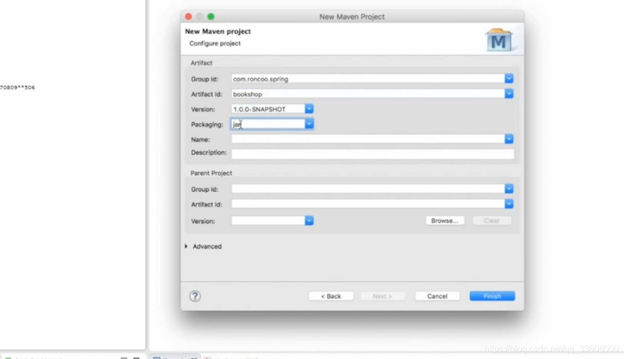Click the Version field showing 1.0.0-SNAPSHOT

coord(268,109)
